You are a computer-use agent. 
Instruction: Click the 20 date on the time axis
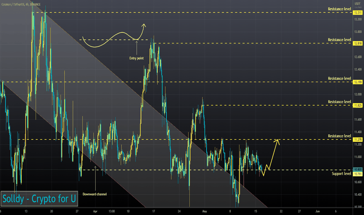pos(52,211)
